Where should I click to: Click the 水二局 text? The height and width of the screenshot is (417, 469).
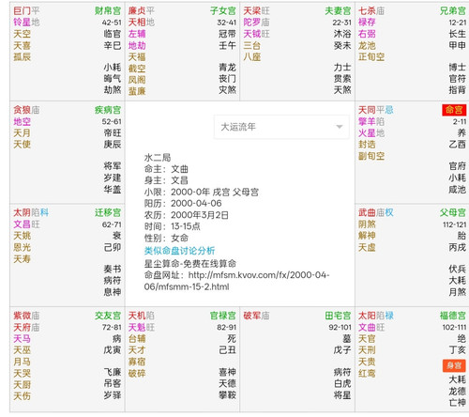click(158, 158)
